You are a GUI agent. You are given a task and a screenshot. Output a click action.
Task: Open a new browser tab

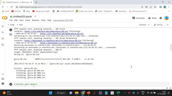pos(36,2)
